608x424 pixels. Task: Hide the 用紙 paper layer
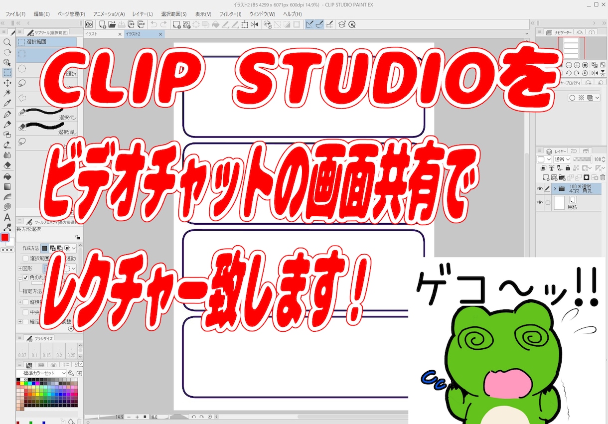click(x=540, y=202)
